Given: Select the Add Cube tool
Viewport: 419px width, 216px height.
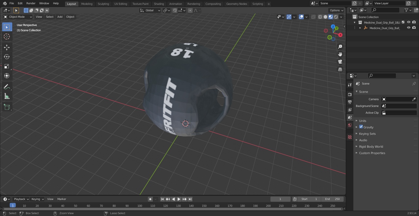Looking at the screenshot, I should pyautogui.click(x=7, y=107).
